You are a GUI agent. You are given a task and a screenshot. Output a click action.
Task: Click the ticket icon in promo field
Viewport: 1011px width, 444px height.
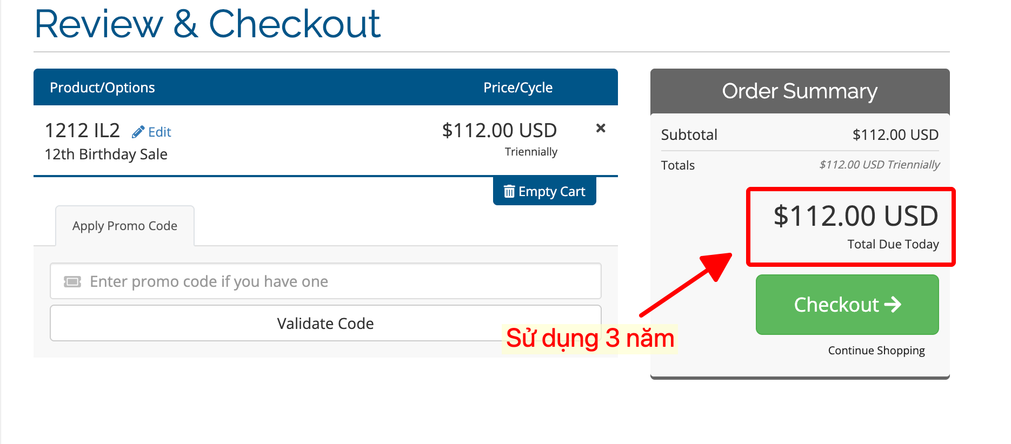(x=72, y=281)
